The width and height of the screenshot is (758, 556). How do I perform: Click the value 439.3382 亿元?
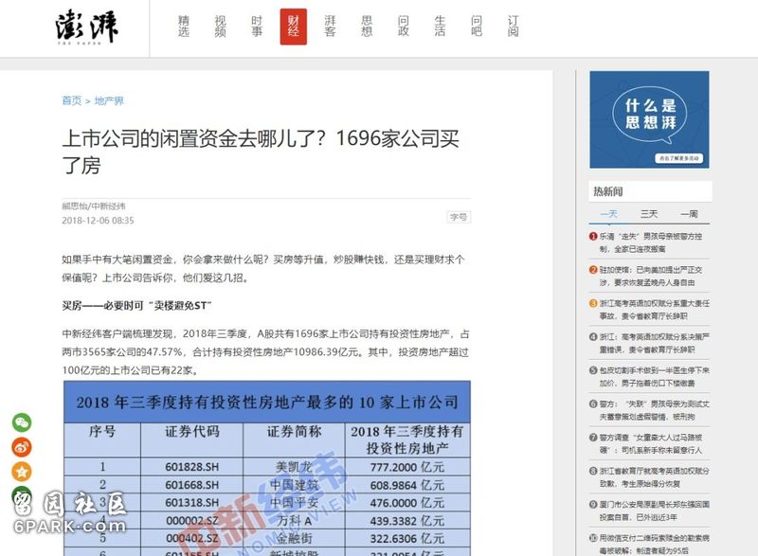407,521
